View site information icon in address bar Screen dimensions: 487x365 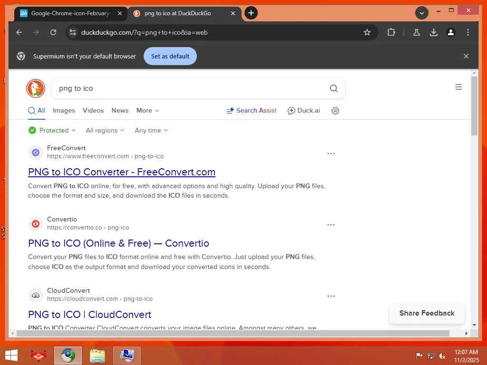click(x=73, y=32)
